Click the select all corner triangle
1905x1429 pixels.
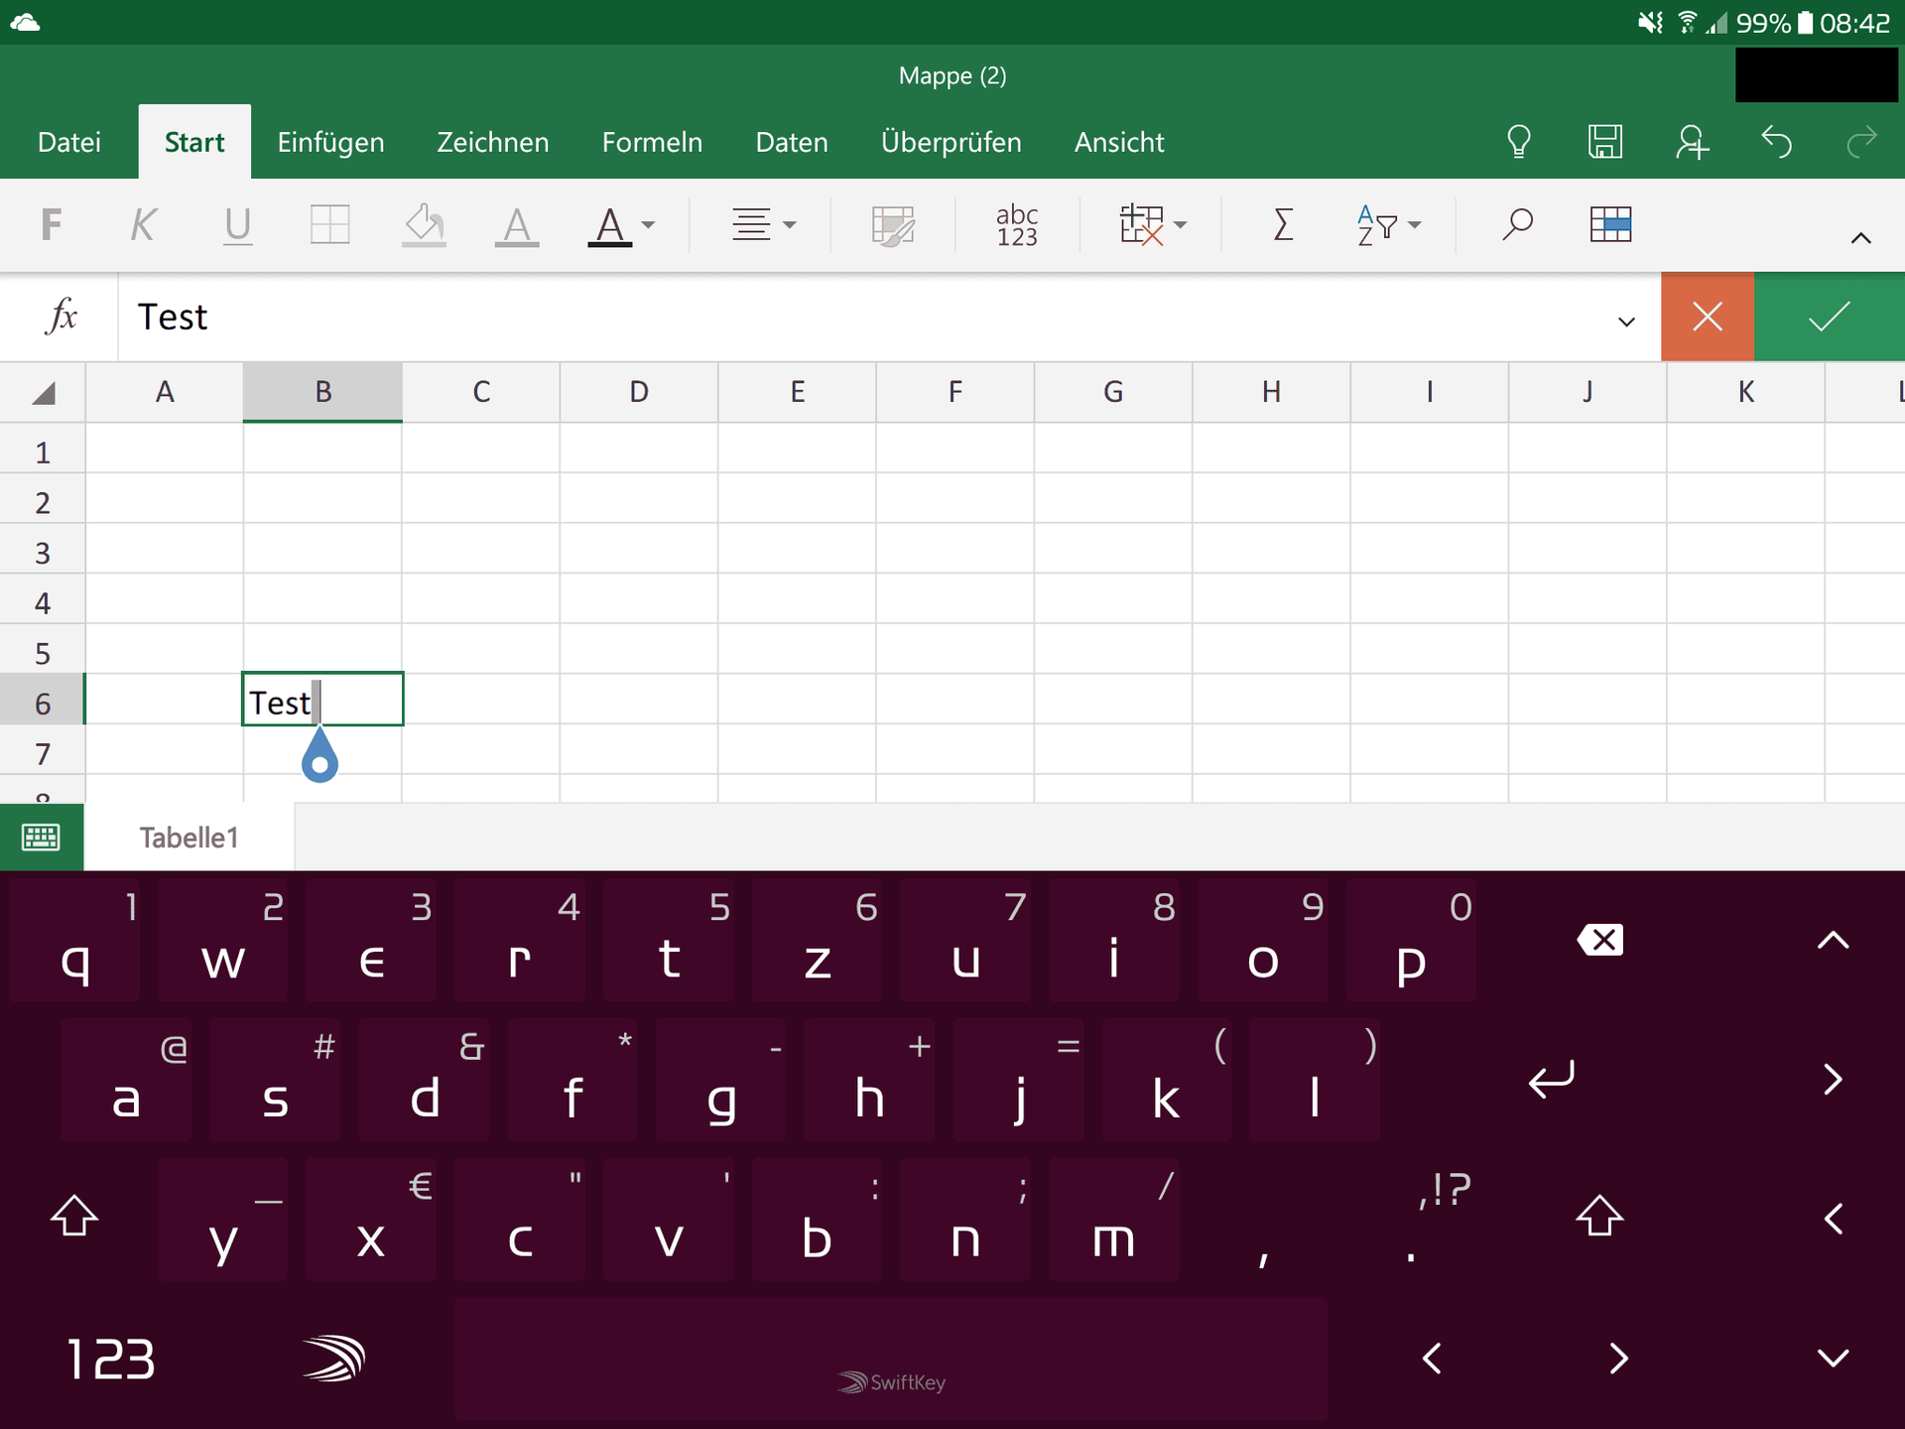click(43, 393)
